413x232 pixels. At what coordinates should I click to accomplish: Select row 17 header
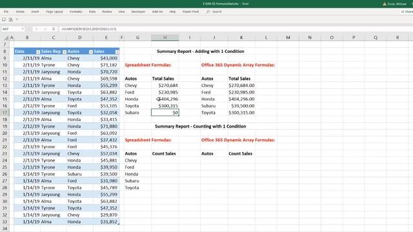[5, 113]
